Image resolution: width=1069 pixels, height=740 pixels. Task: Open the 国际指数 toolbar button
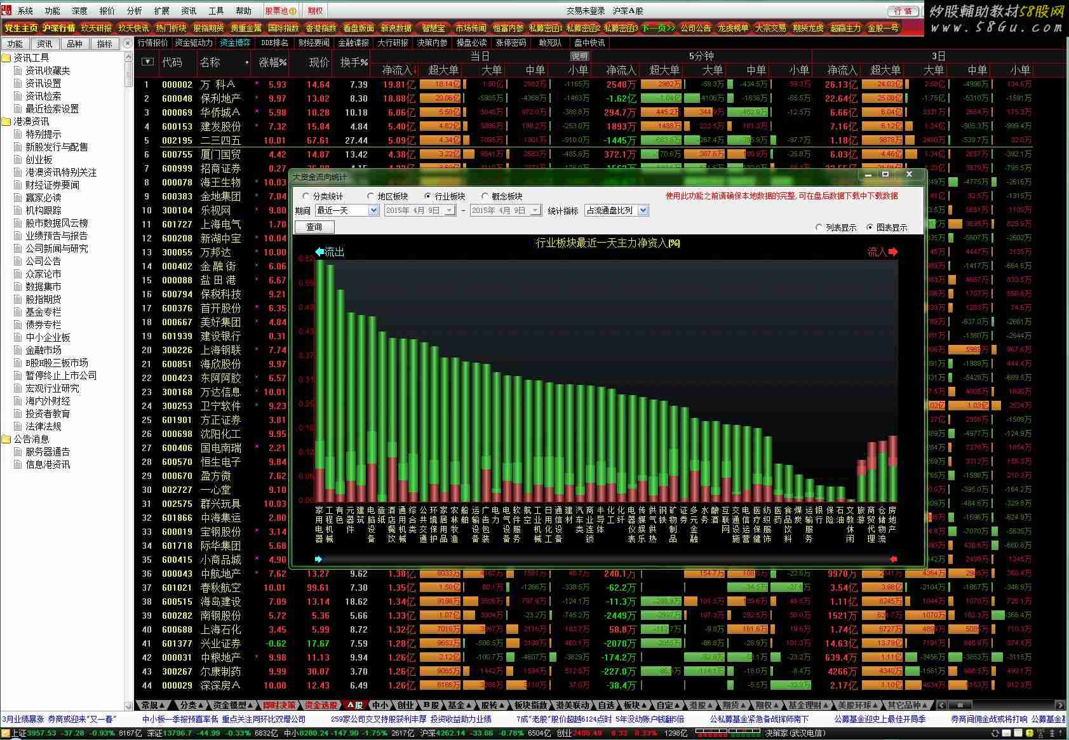[x=283, y=28]
